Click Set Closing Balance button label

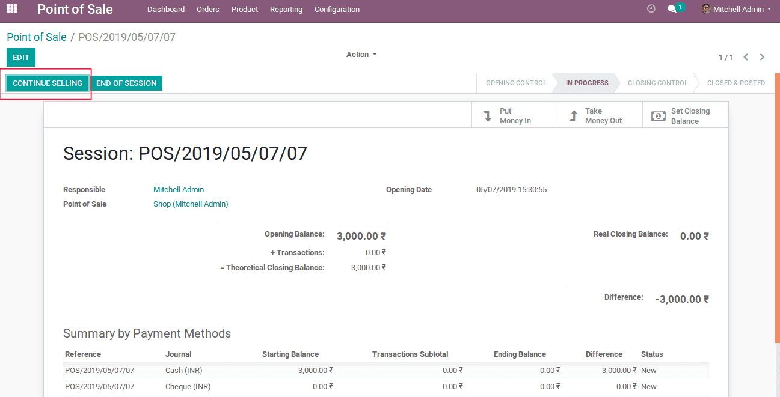[x=690, y=116]
